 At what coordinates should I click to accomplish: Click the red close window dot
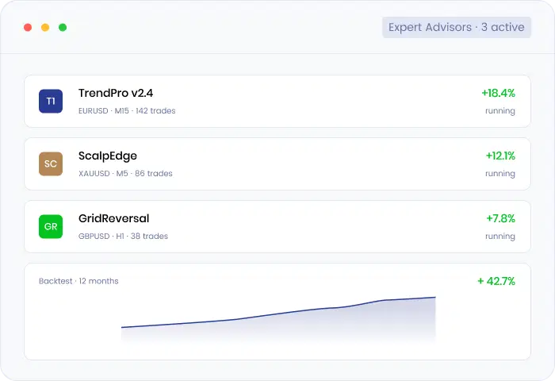[28, 27]
